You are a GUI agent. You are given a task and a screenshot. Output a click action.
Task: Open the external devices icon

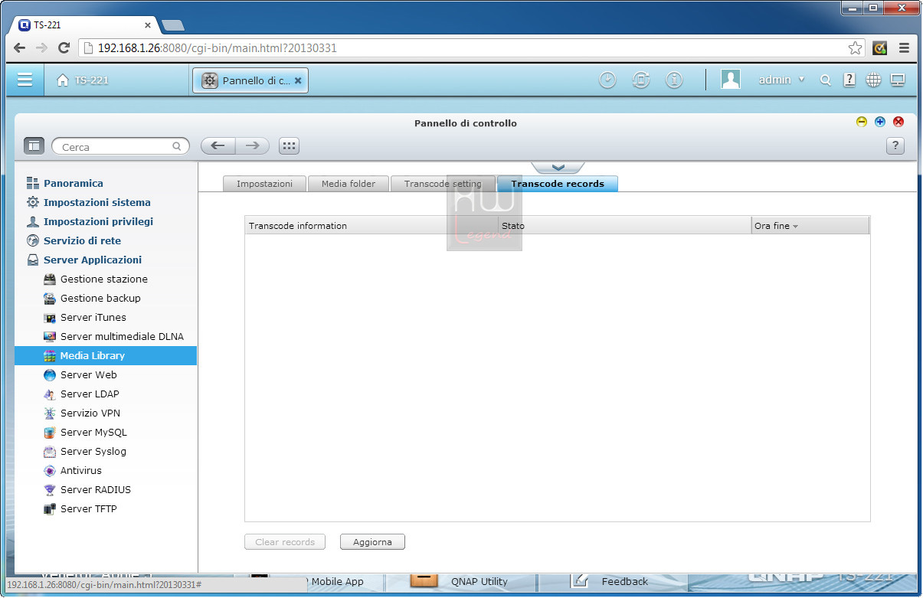641,80
